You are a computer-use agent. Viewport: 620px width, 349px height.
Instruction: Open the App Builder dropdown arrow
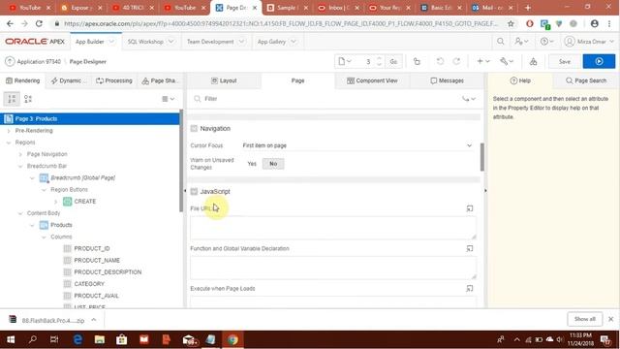(x=111, y=42)
